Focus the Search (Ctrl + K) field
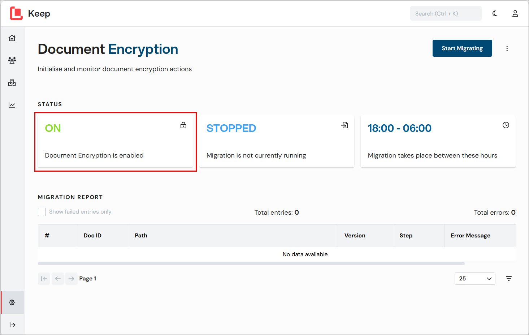Screen dimensions: 529x335 pos(446,13)
